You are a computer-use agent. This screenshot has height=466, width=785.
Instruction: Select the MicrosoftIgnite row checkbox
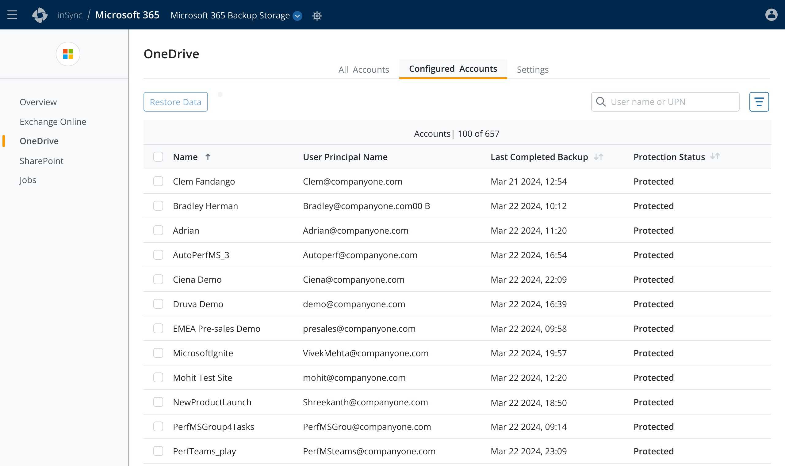(x=158, y=353)
